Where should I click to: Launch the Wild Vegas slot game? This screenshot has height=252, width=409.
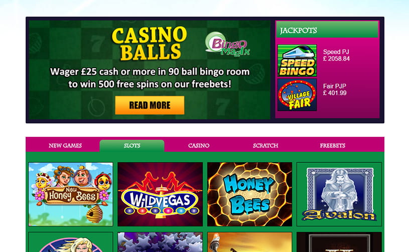click(160, 194)
